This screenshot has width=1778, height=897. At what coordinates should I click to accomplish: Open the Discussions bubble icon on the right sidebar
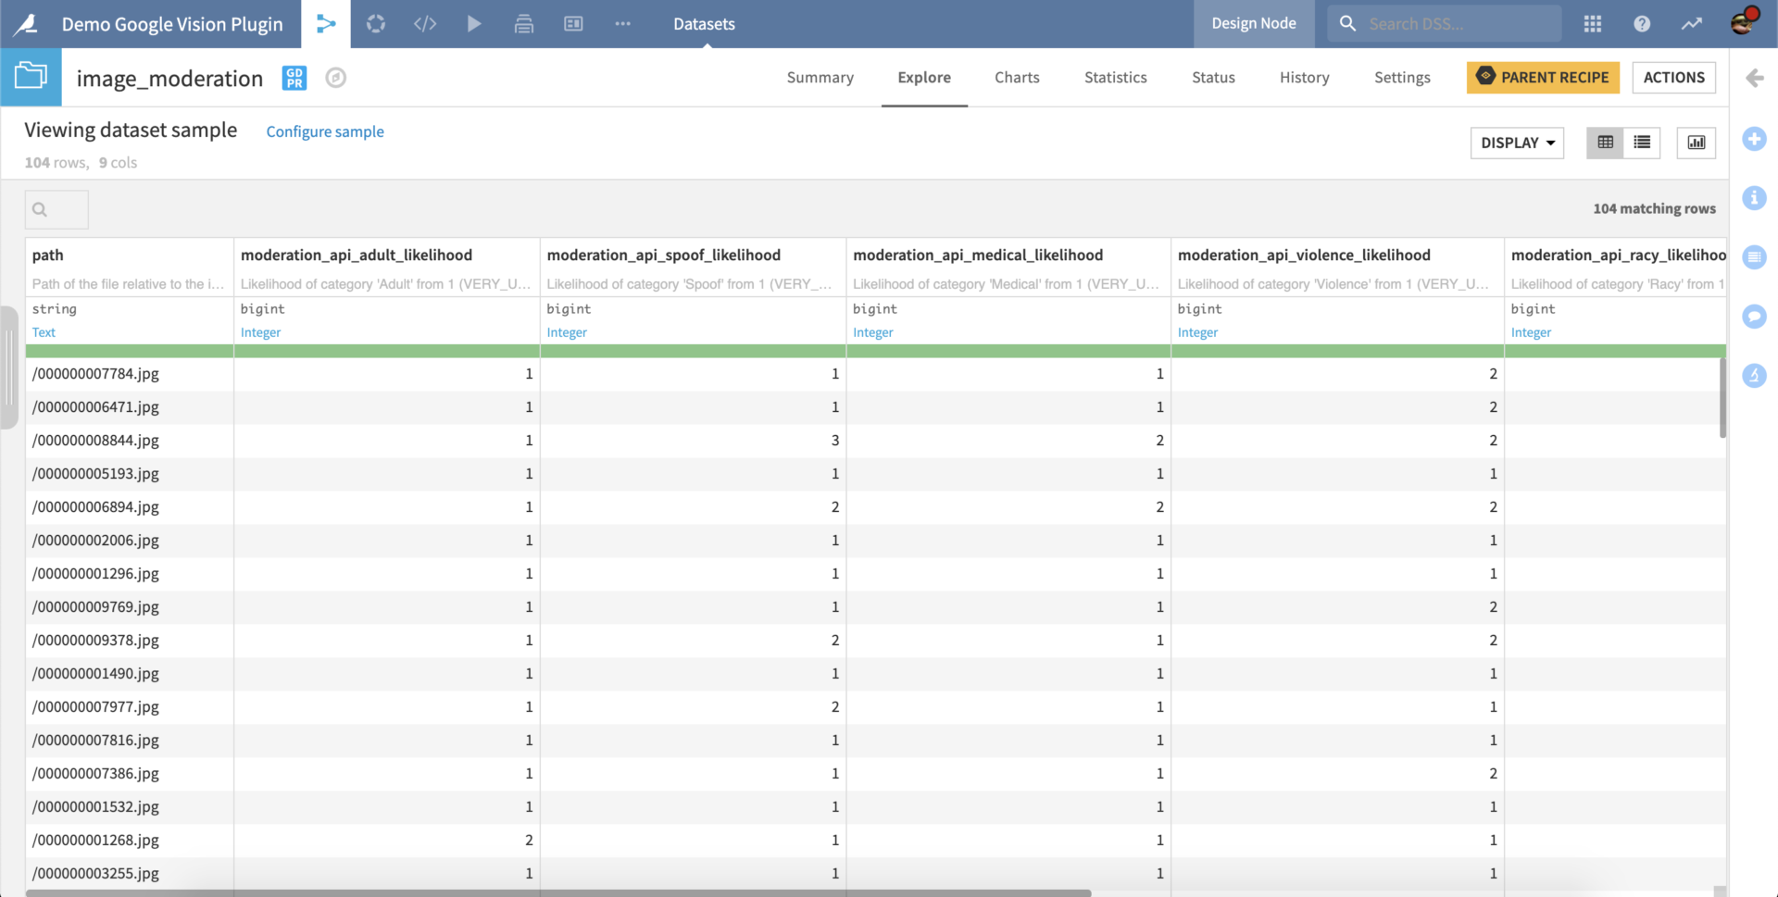tap(1755, 317)
